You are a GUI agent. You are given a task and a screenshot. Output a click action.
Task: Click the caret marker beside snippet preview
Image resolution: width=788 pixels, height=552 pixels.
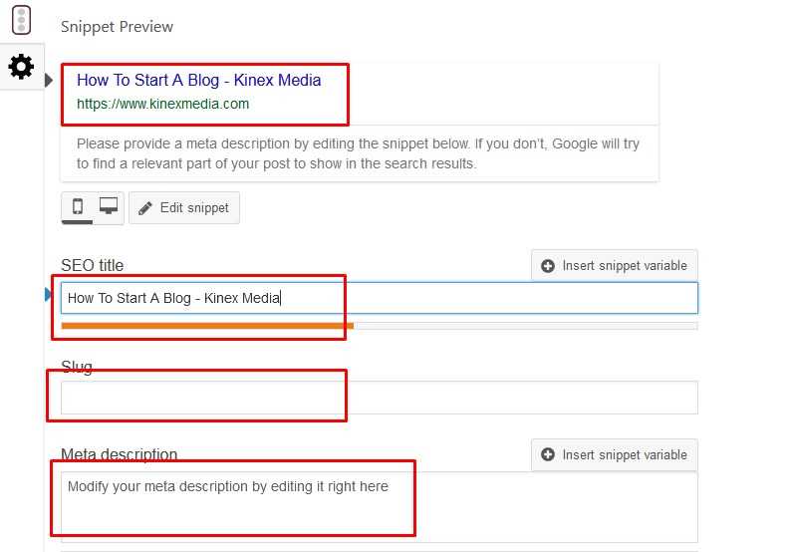point(49,80)
